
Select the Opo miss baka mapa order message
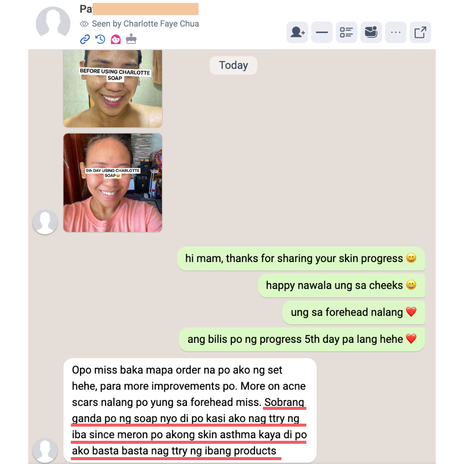point(190,410)
